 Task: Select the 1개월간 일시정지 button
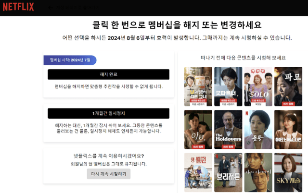108,113
